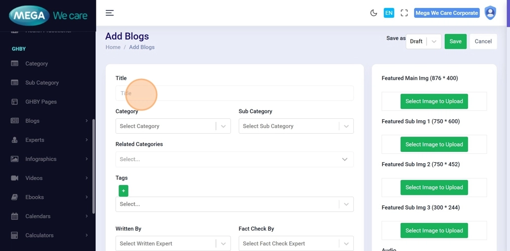The height and width of the screenshot is (251, 510).
Task: Toggle dark mode moon icon
Action: click(x=374, y=13)
